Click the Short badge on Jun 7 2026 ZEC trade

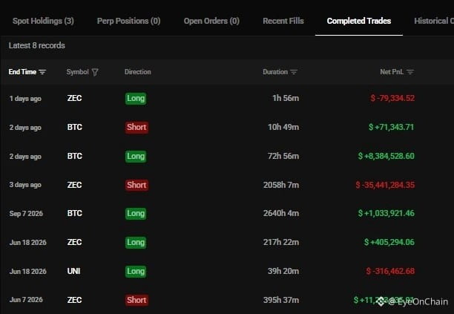[x=136, y=300]
